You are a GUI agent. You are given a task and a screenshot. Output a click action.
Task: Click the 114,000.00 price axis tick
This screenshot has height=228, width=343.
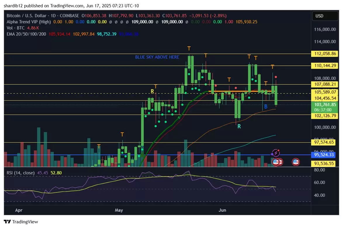[325, 41]
